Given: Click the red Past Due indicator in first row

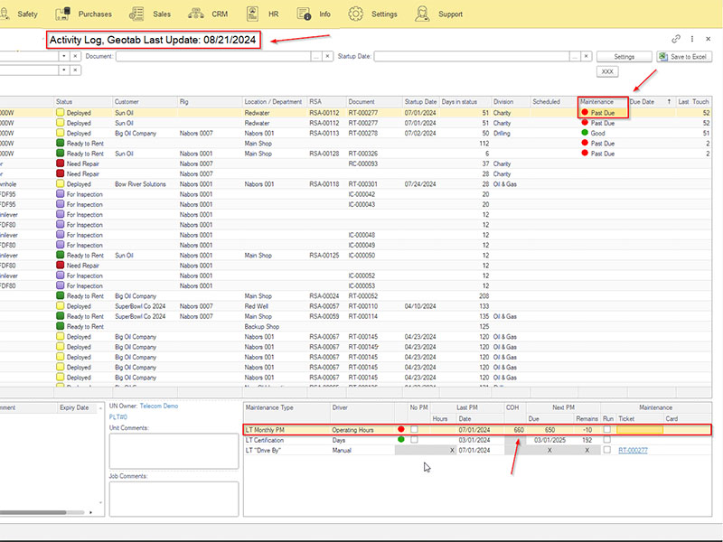Looking at the screenshot, I should (585, 113).
